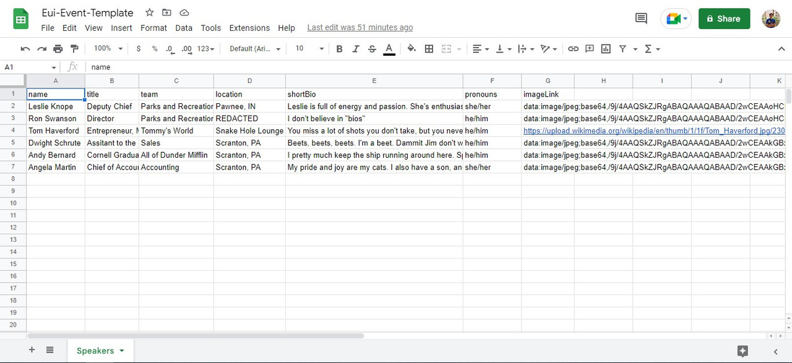Open the font size dropdown

[309, 49]
